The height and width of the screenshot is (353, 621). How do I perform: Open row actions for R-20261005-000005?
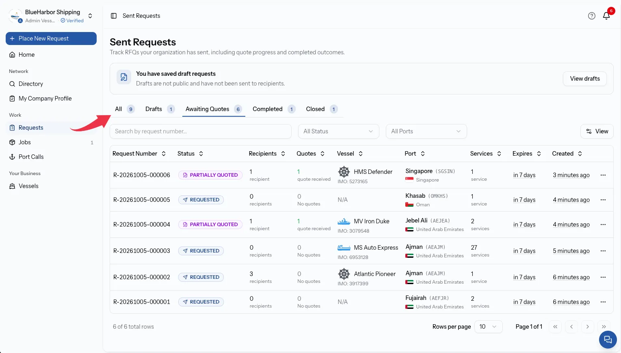603,200
